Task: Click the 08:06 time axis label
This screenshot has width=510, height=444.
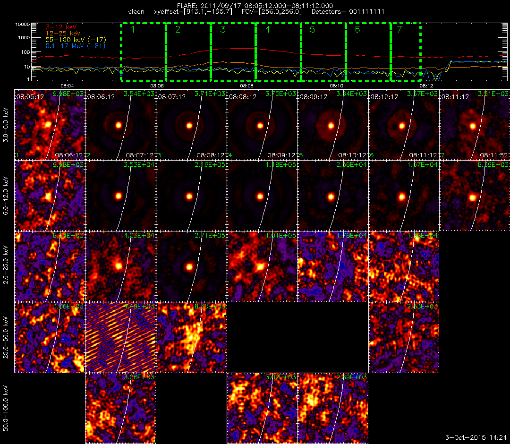Action: [x=157, y=85]
